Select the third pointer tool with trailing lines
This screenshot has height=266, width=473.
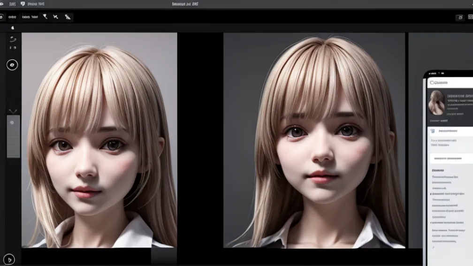68,17
